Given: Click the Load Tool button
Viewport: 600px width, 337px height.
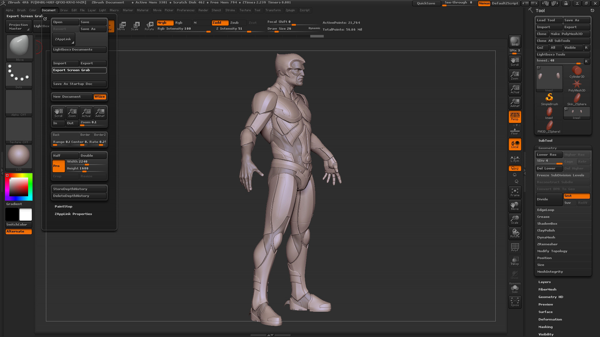Looking at the screenshot, I should (549, 20).
